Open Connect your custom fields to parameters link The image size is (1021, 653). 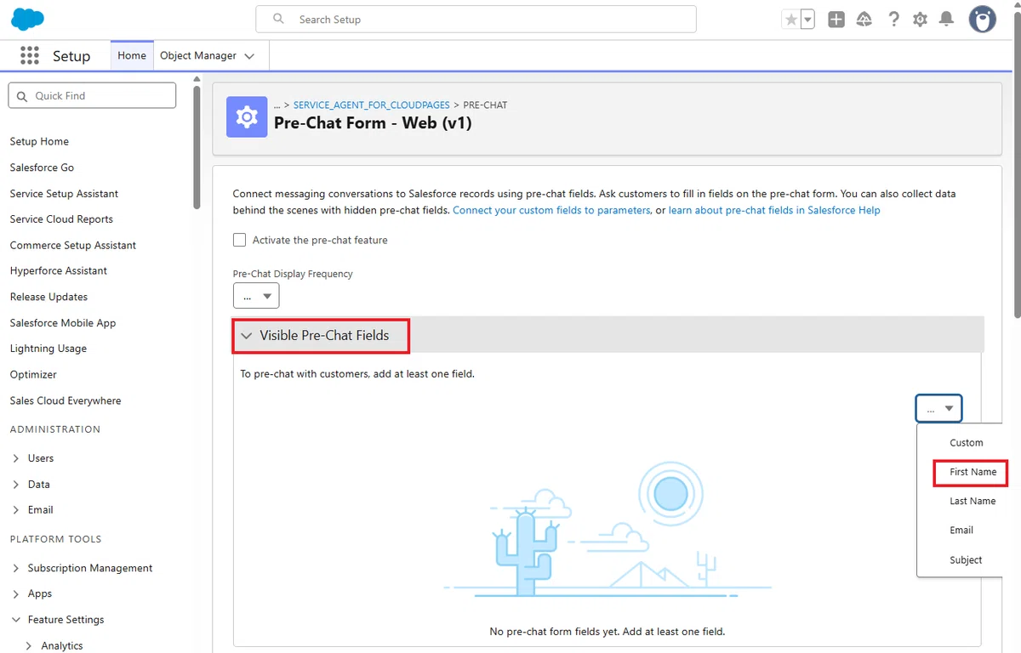[551, 210]
